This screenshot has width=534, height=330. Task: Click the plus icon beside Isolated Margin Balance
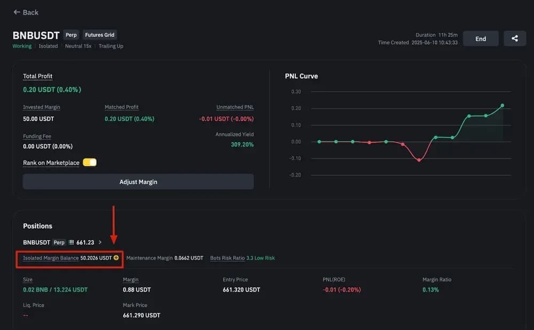[x=115, y=257]
